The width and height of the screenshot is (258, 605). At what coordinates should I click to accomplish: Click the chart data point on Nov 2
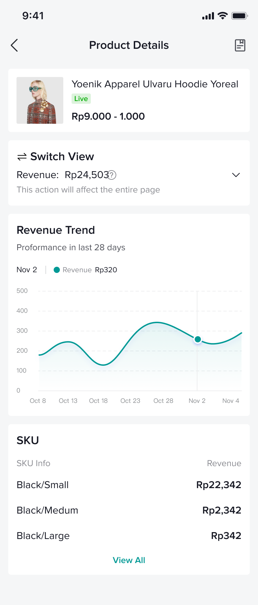pos(198,340)
